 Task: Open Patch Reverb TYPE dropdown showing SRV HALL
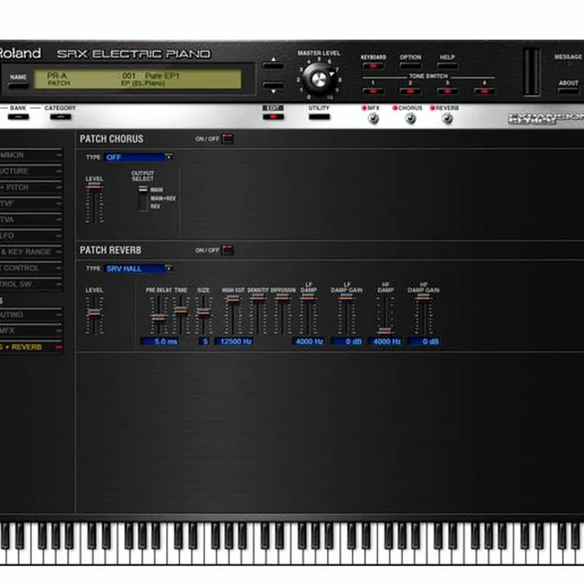[138, 268]
